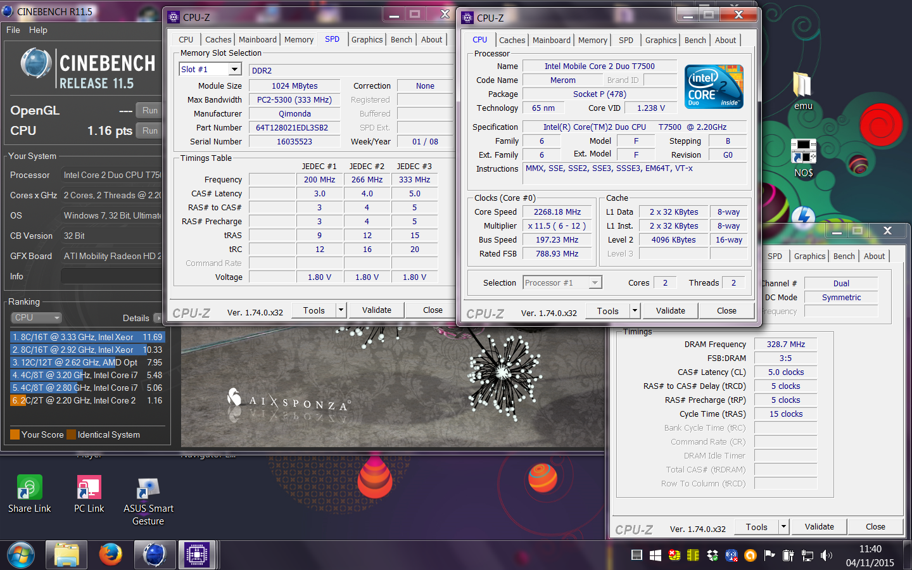
Task: Open the blue lightning bolt desktop shortcut
Action: [803, 217]
